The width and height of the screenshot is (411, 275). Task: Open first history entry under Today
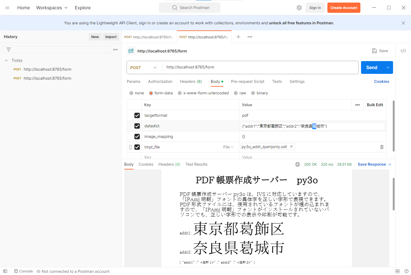click(x=47, y=69)
